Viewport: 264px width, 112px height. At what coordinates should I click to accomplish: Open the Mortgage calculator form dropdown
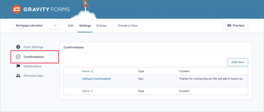[x=36, y=26]
